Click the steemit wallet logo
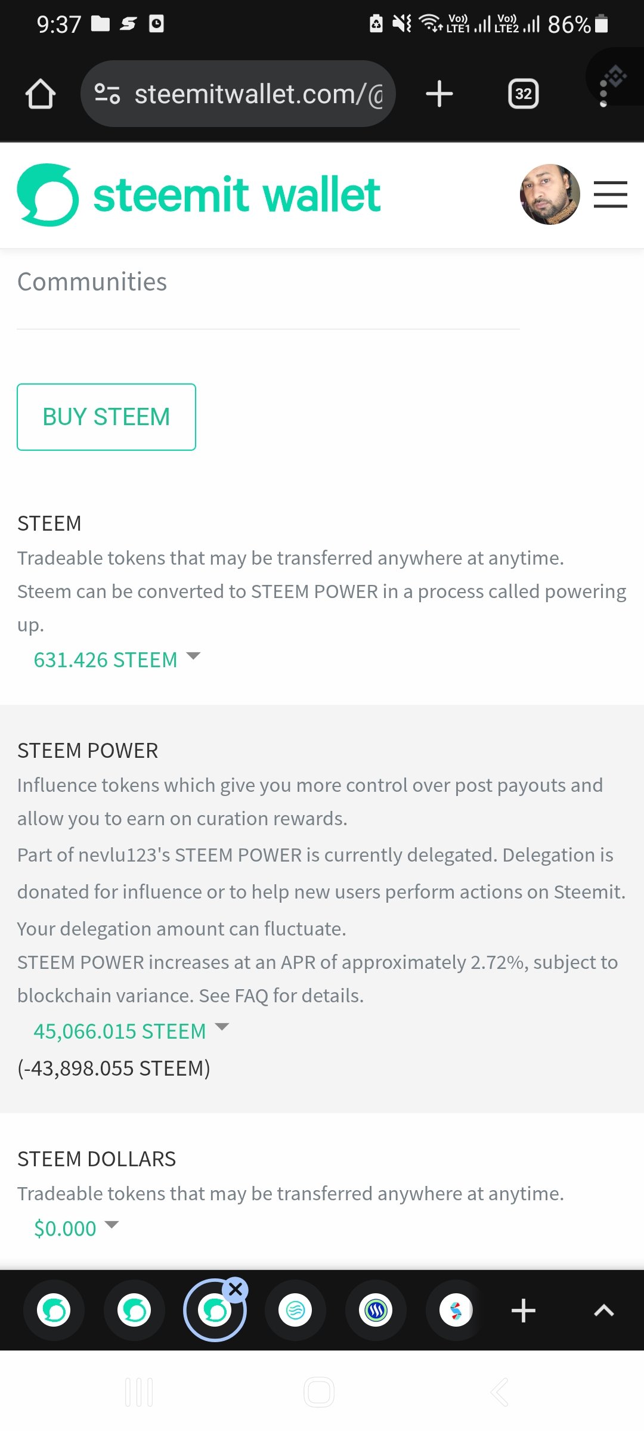This screenshot has height=1431, width=644. (x=199, y=195)
